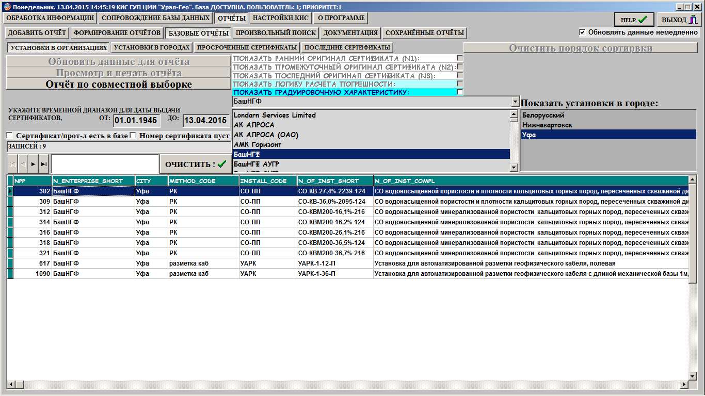The height and width of the screenshot is (396, 705).
Task: Select city 'Уфа' in city list
Action: pos(608,135)
